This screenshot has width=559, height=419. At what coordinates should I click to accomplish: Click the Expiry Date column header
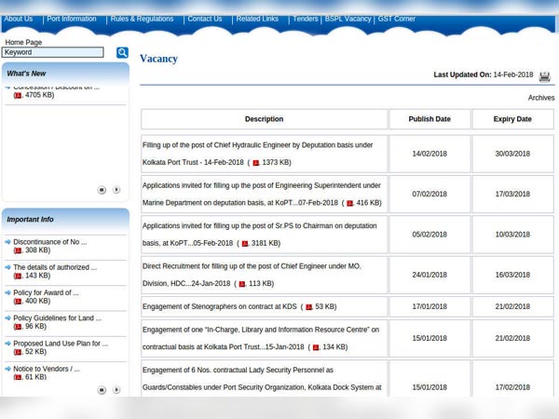point(512,119)
